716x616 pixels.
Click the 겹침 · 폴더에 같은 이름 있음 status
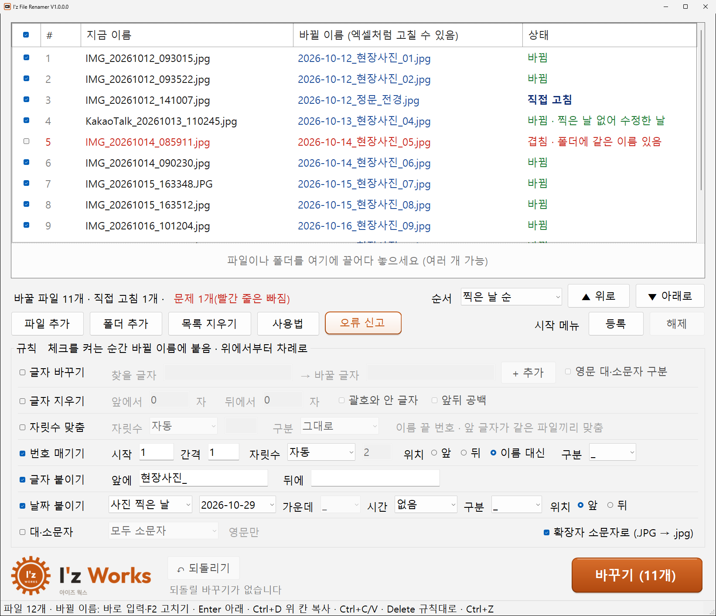pyautogui.click(x=595, y=141)
